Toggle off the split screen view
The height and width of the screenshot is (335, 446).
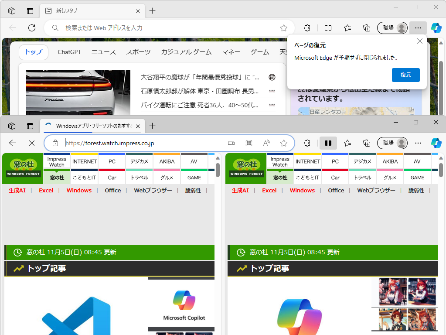328,143
